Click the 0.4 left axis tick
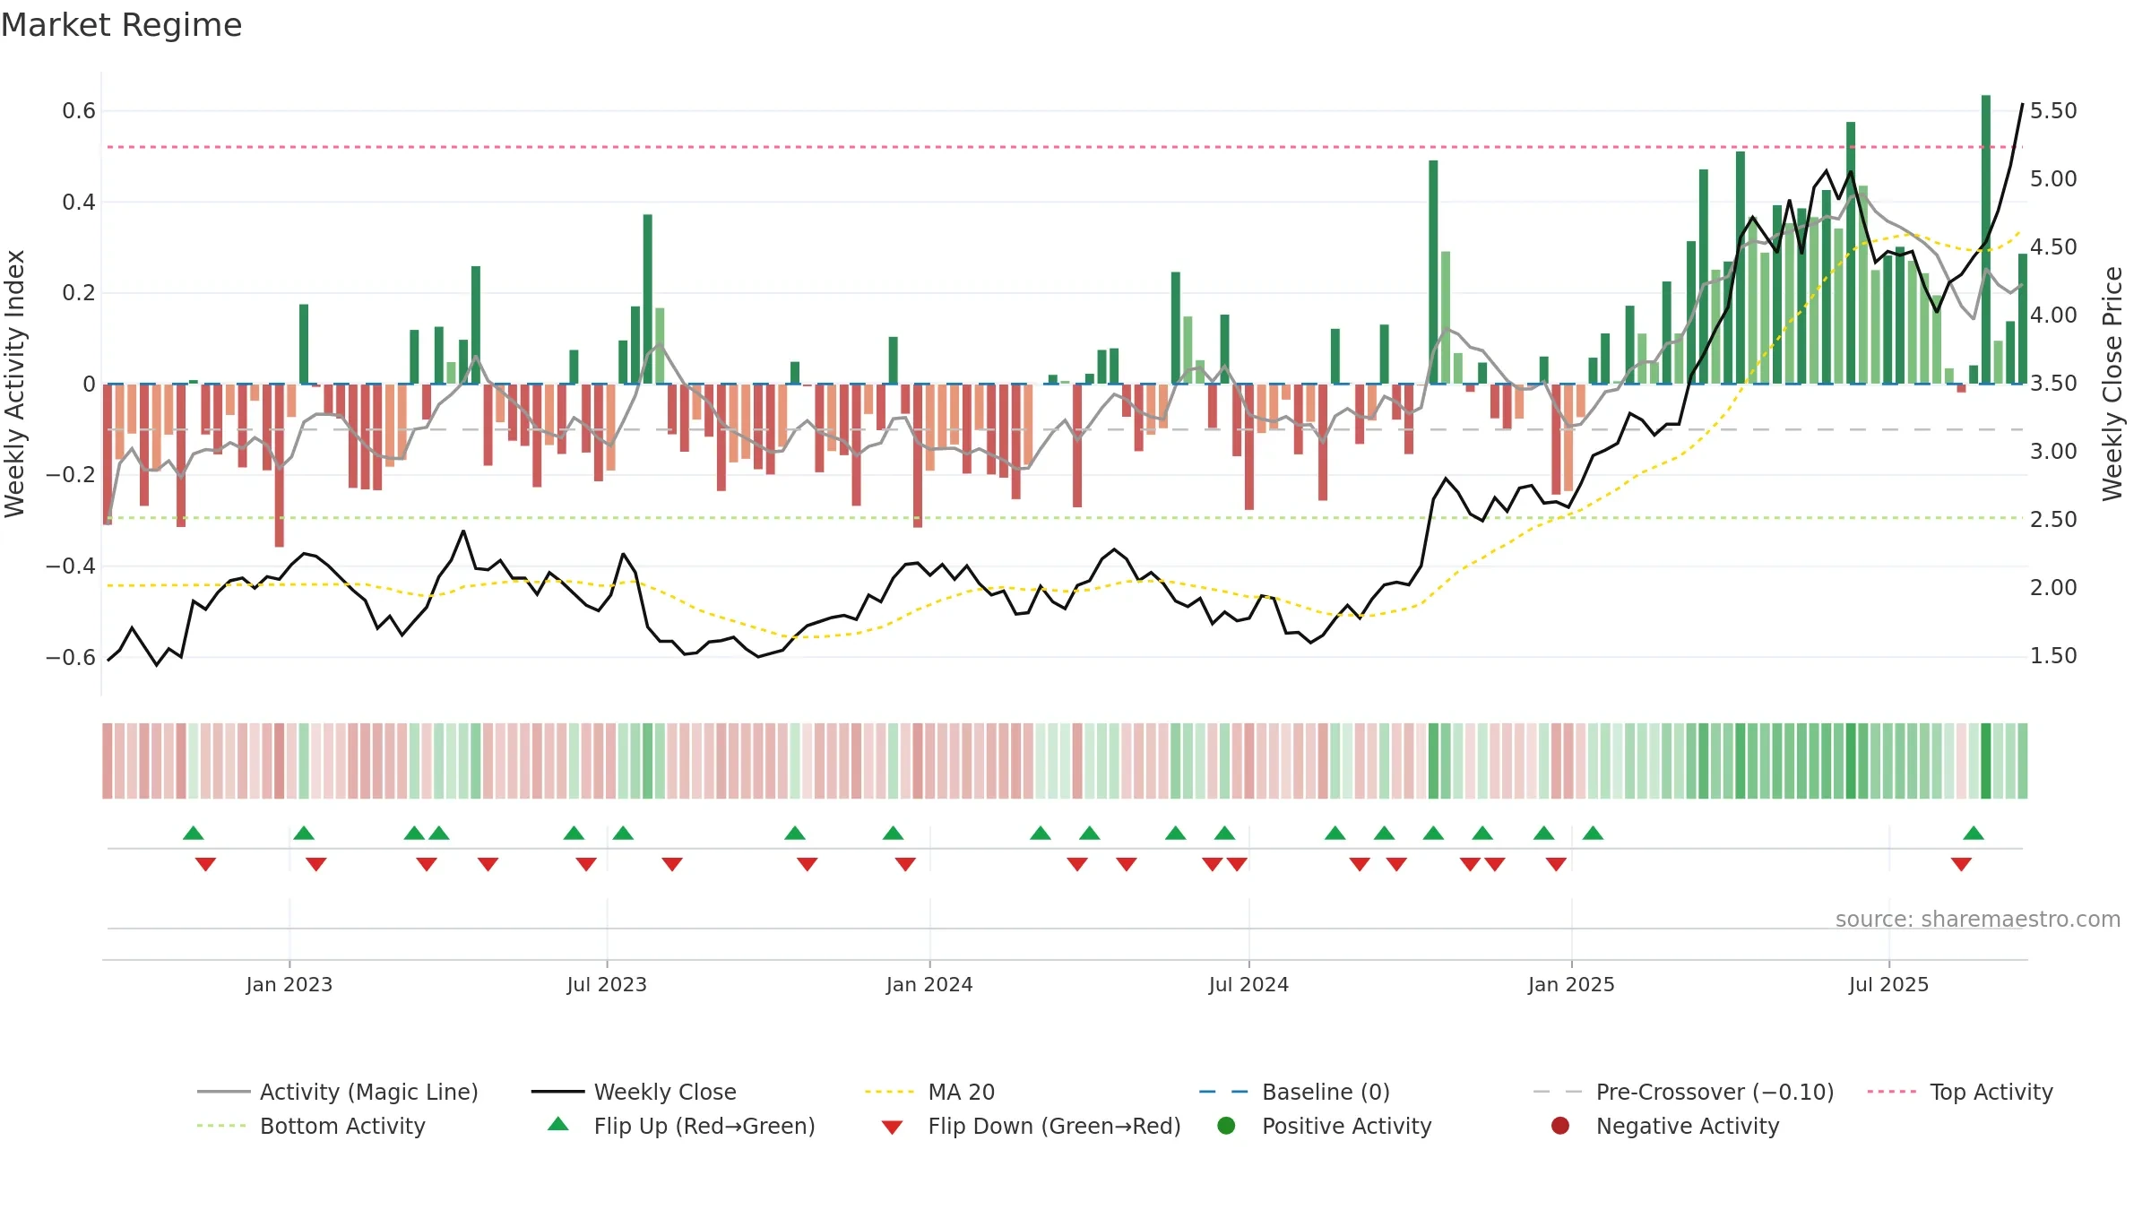 79,203
